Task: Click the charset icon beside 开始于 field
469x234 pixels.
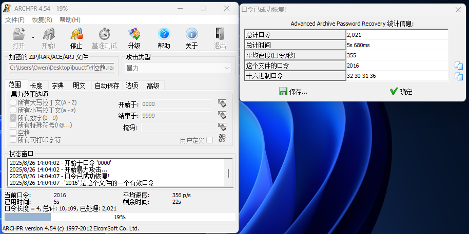Action: (x=222, y=103)
